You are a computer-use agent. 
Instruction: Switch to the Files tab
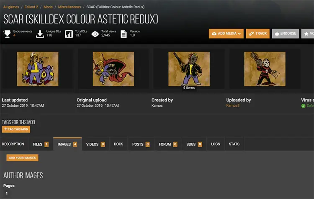click(x=41, y=144)
